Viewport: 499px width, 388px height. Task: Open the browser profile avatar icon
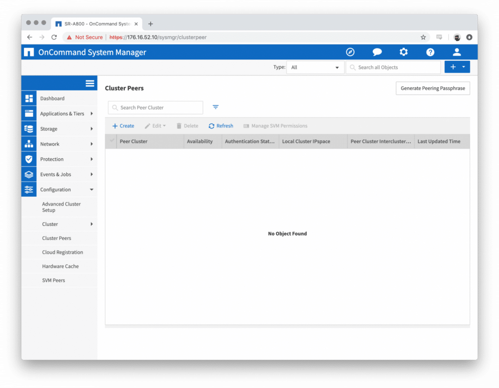tap(457, 37)
